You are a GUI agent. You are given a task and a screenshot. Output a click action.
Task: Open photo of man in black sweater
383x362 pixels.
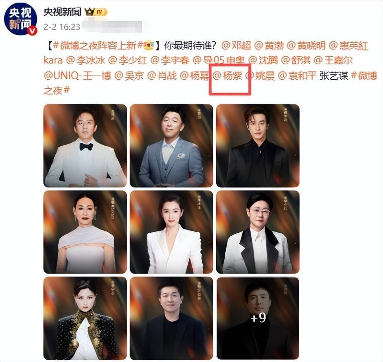[171, 318]
